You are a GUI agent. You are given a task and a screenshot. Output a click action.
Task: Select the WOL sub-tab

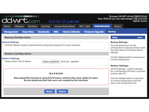56,32
